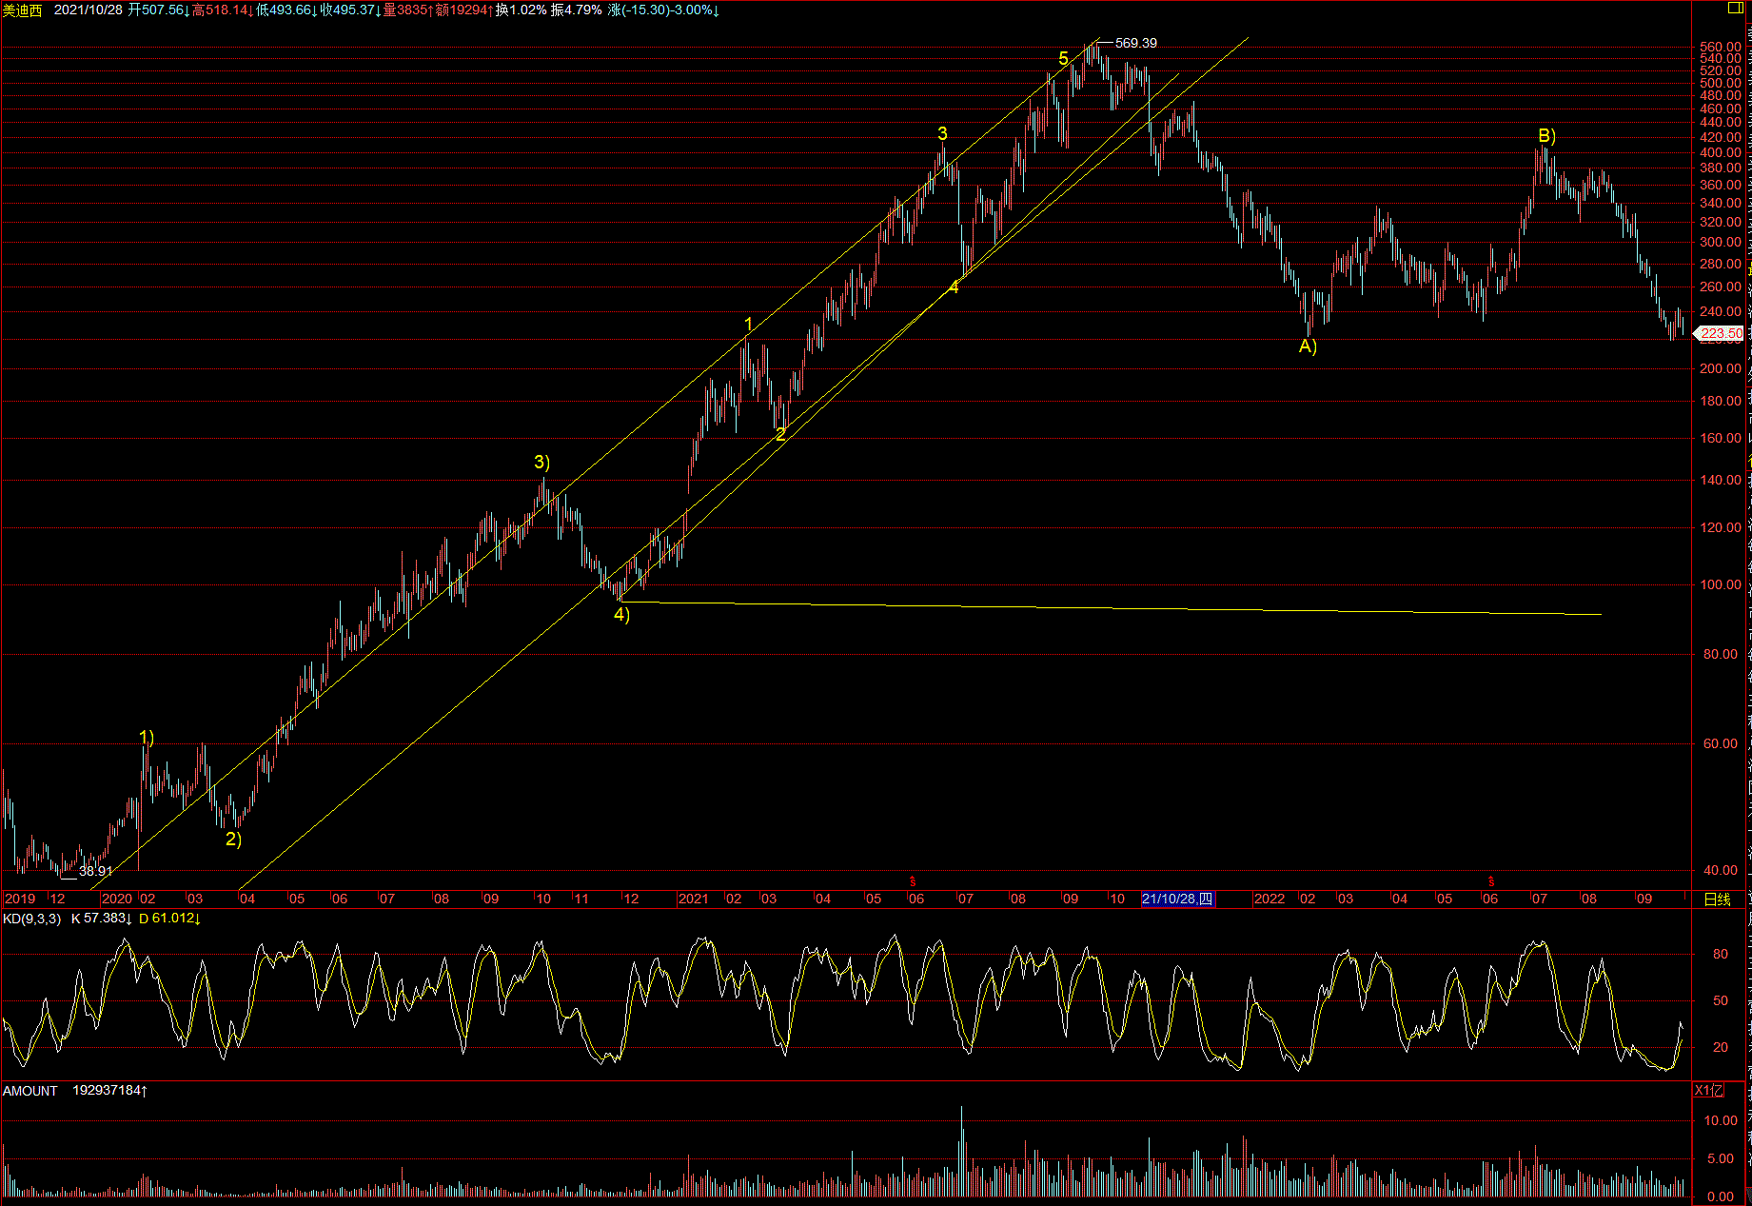Click the 200.00 price axis label
The image size is (1752, 1206).
1721,368
